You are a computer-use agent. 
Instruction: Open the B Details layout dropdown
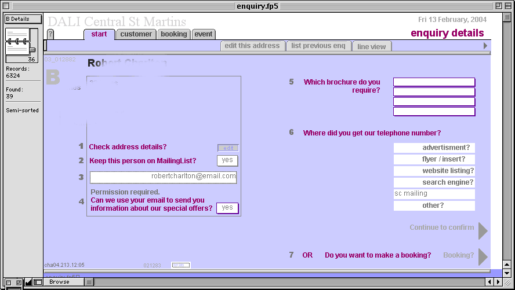click(x=23, y=19)
